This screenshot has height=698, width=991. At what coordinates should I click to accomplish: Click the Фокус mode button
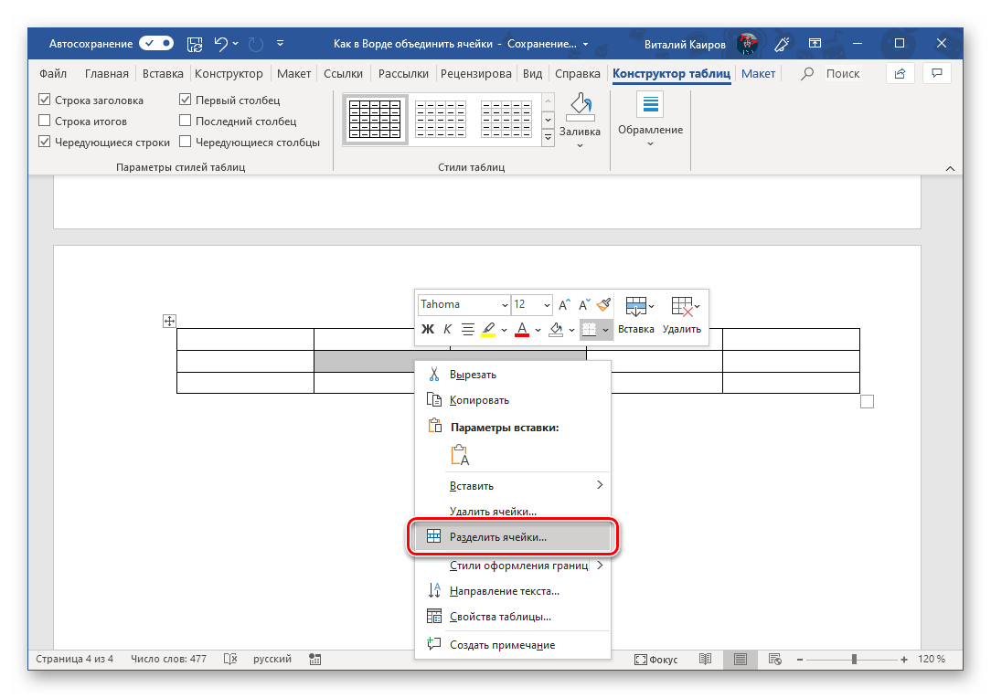click(x=656, y=659)
